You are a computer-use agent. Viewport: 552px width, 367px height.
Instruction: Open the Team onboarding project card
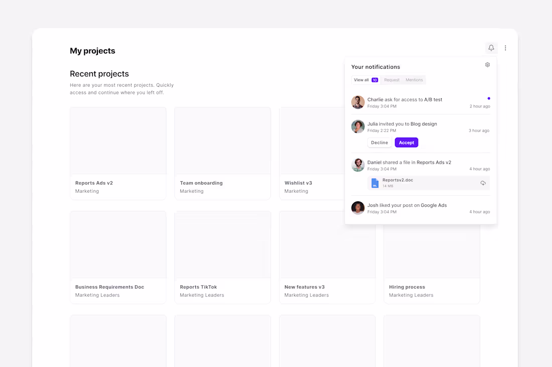pyautogui.click(x=222, y=153)
